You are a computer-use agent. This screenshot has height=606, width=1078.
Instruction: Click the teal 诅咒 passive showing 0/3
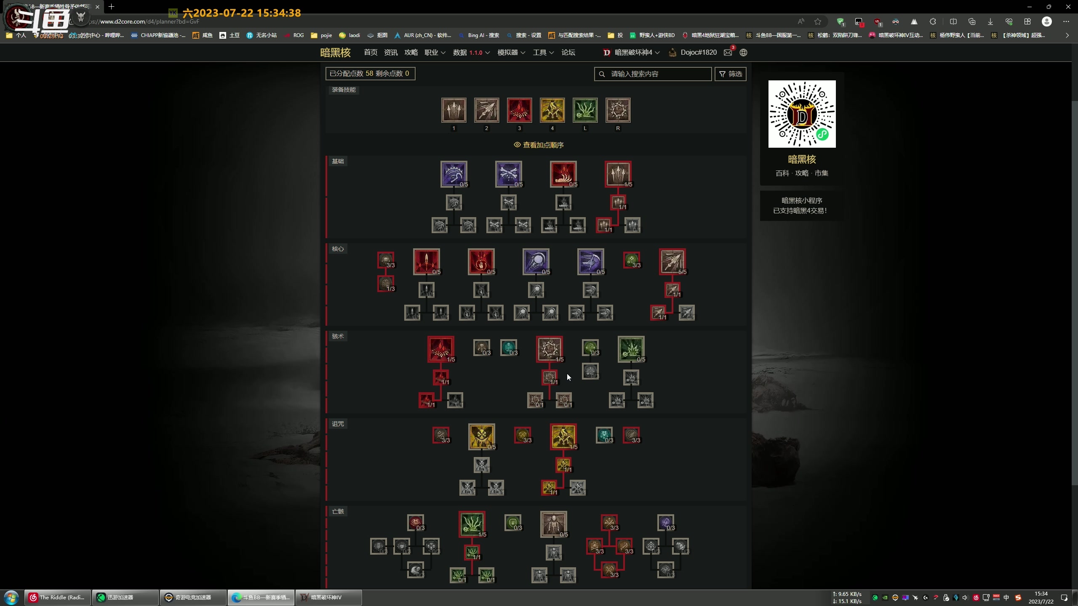pyautogui.click(x=604, y=435)
